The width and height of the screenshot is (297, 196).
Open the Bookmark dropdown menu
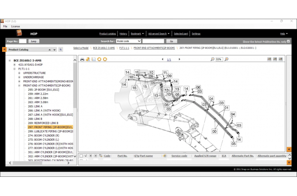pyautogui.click(x=137, y=34)
